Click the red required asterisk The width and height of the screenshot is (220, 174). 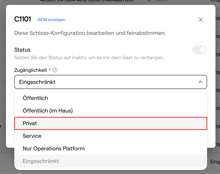coord(50,70)
